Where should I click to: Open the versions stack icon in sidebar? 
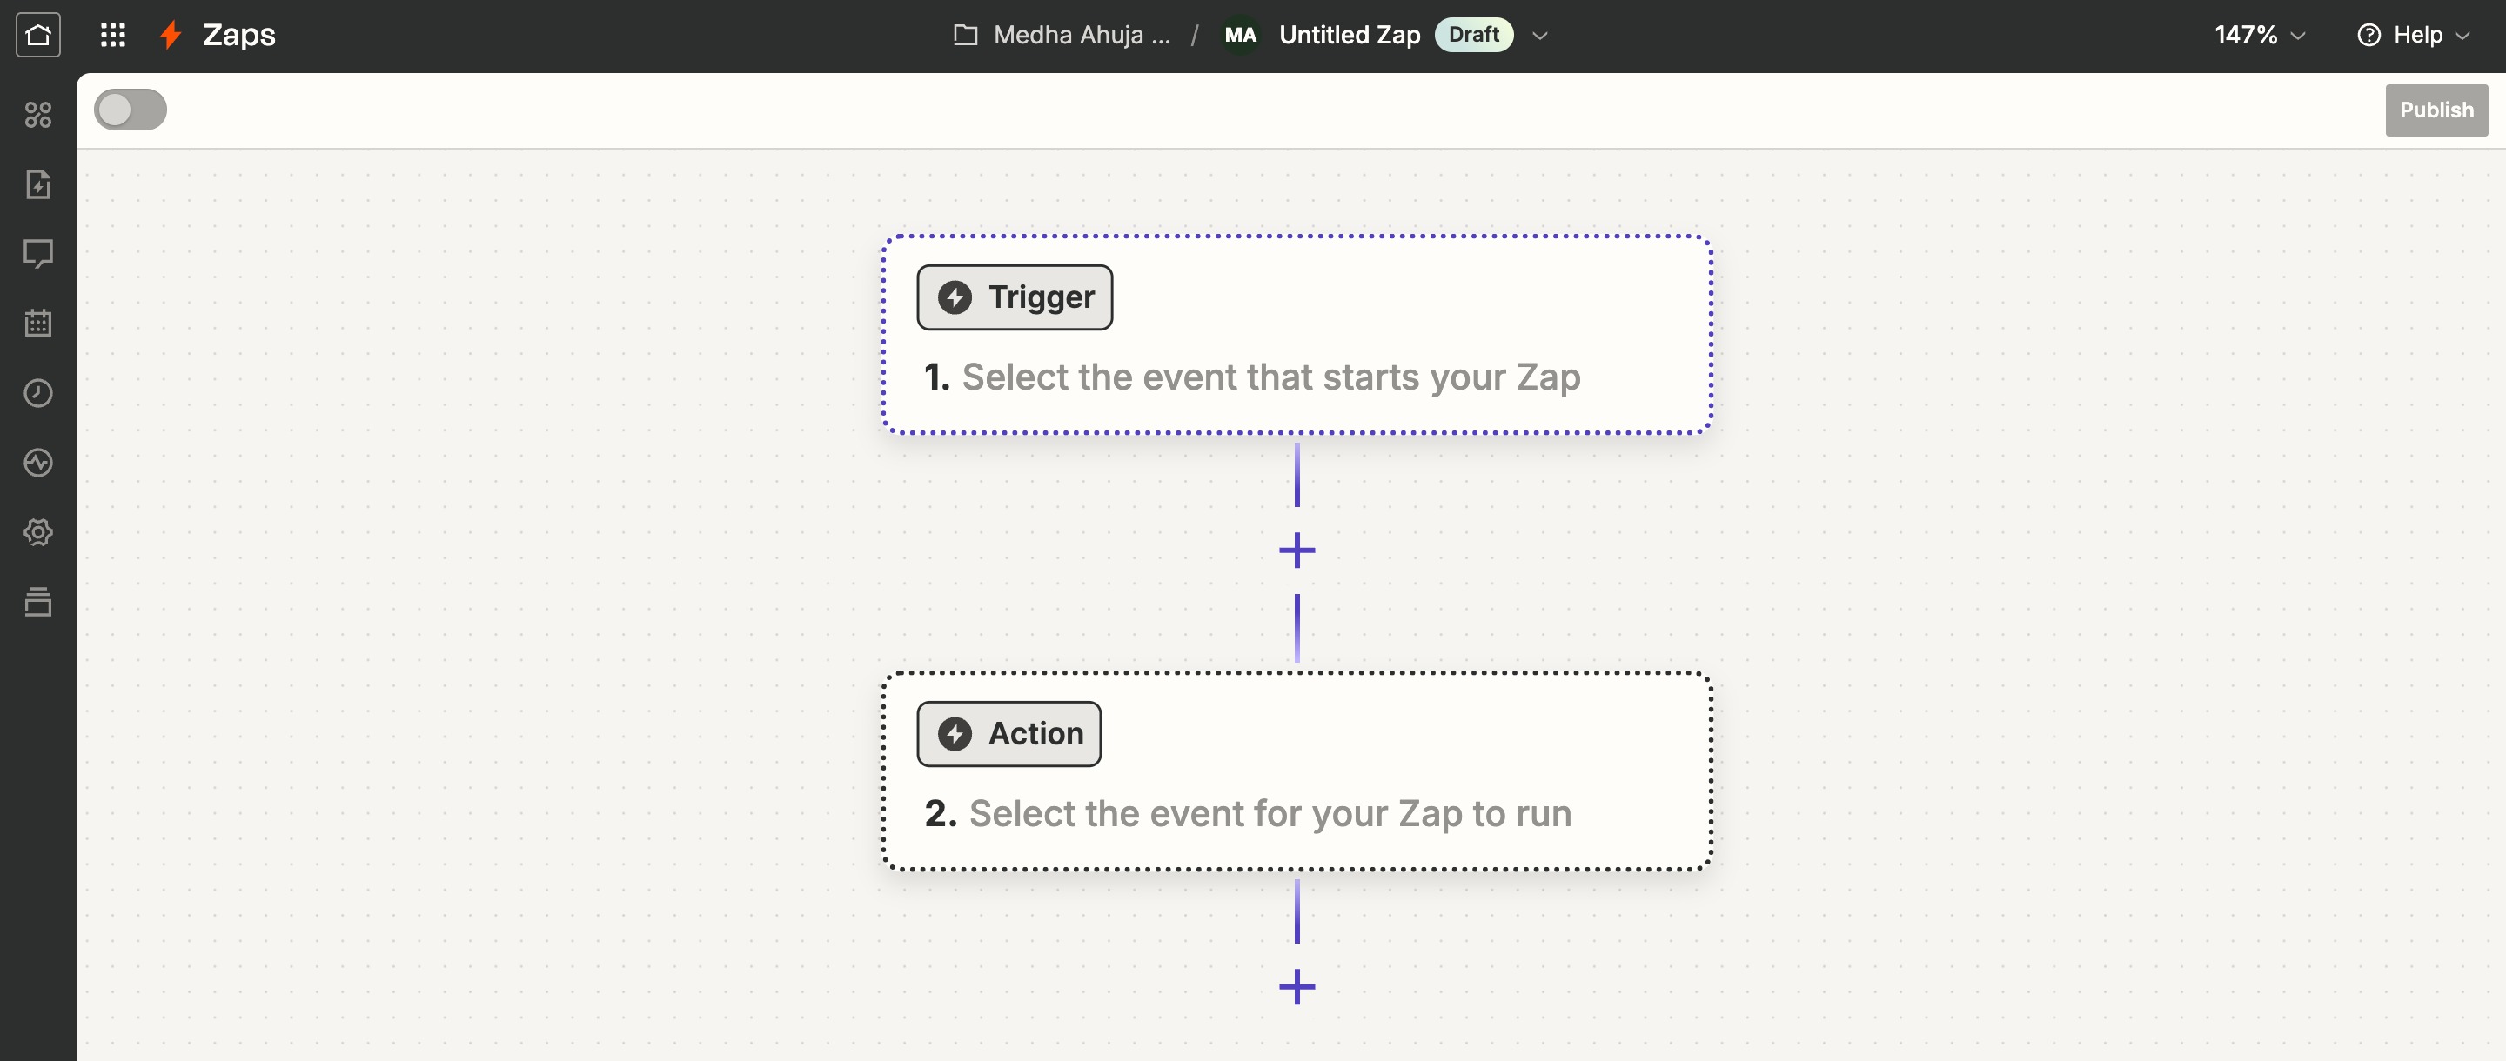point(38,602)
